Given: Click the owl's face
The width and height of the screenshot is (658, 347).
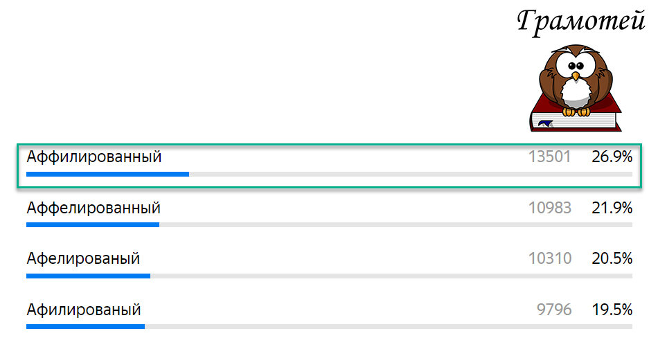Looking at the screenshot, I should [575, 69].
